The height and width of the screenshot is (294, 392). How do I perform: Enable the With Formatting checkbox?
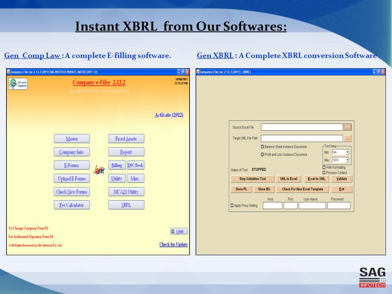tap(324, 167)
